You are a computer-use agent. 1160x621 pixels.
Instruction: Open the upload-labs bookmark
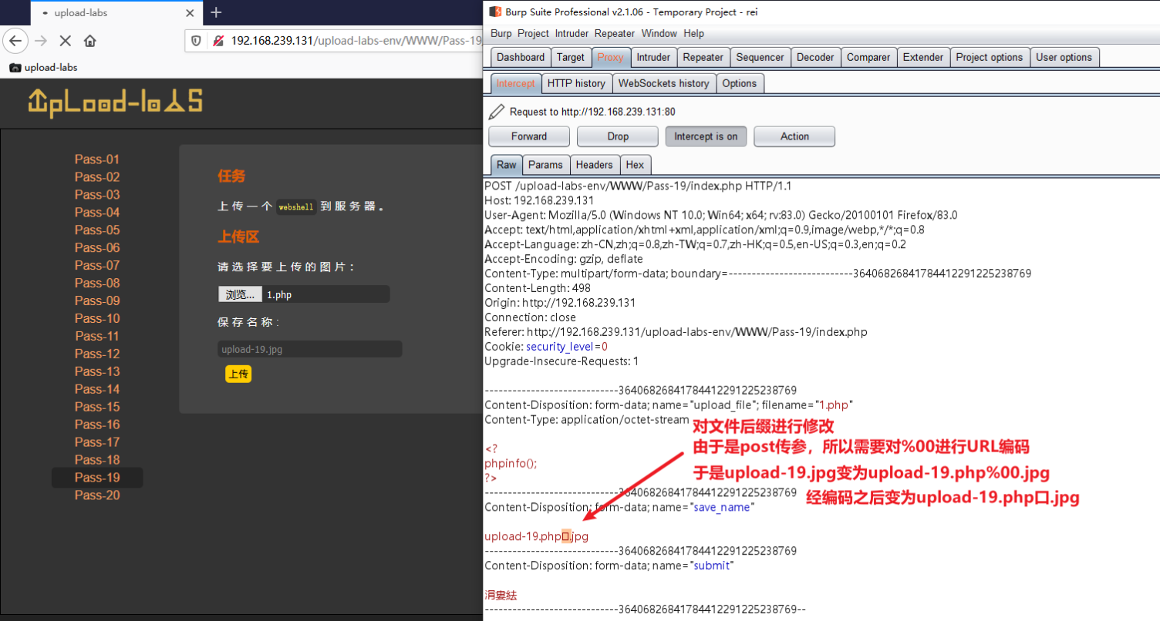tap(43, 67)
